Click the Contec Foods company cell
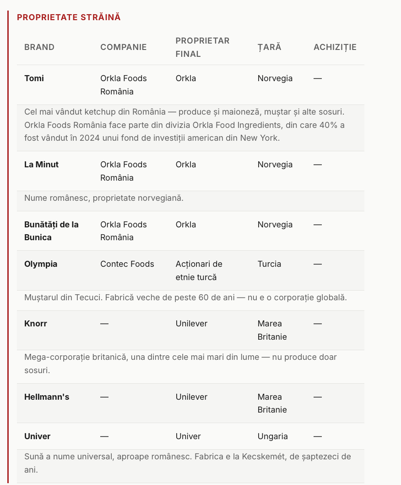This screenshot has height=485, width=401. (127, 264)
